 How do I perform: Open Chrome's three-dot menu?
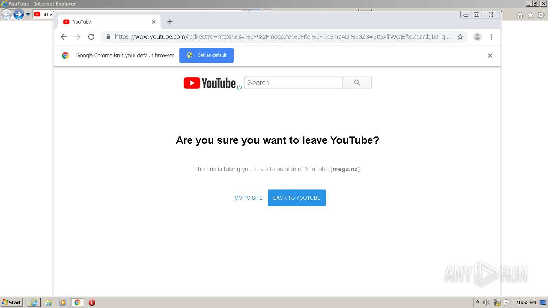[491, 37]
